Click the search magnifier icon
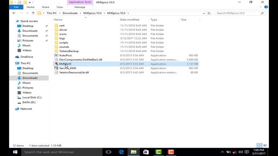This screenshot has width=278, height=156. tap(262, 13)
